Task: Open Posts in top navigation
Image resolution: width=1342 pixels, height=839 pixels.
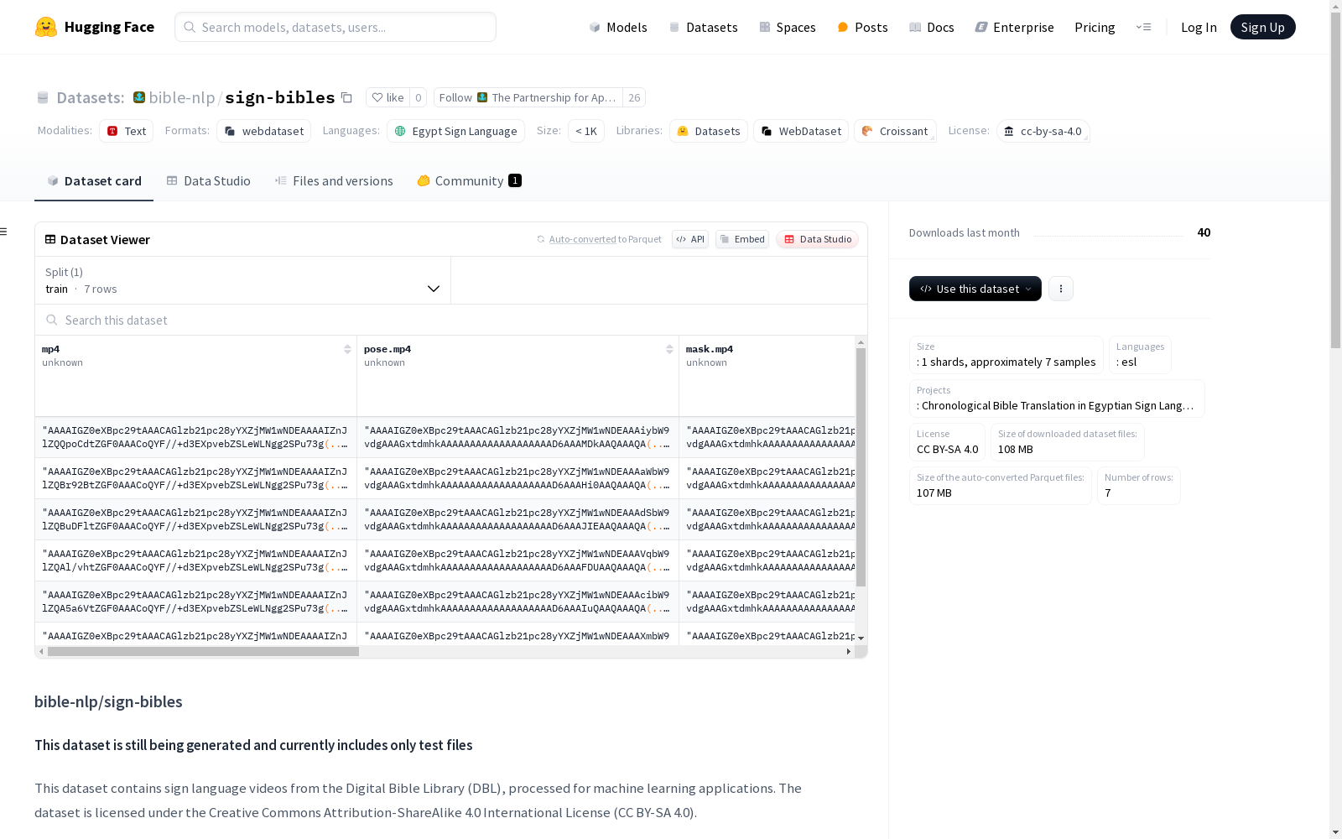Action: [863, 27]
